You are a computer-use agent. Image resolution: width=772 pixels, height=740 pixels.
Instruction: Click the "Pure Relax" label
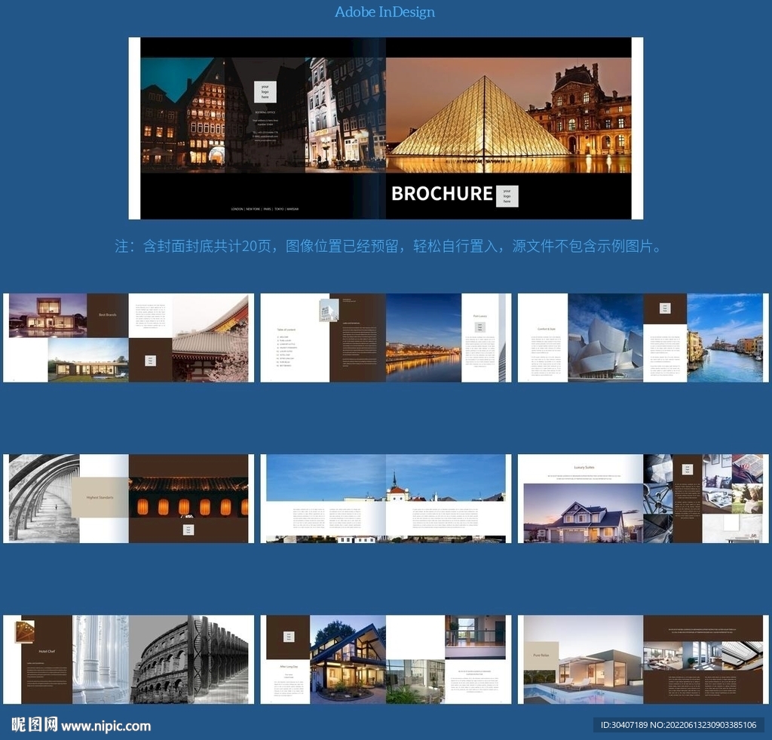pos(541,656)
